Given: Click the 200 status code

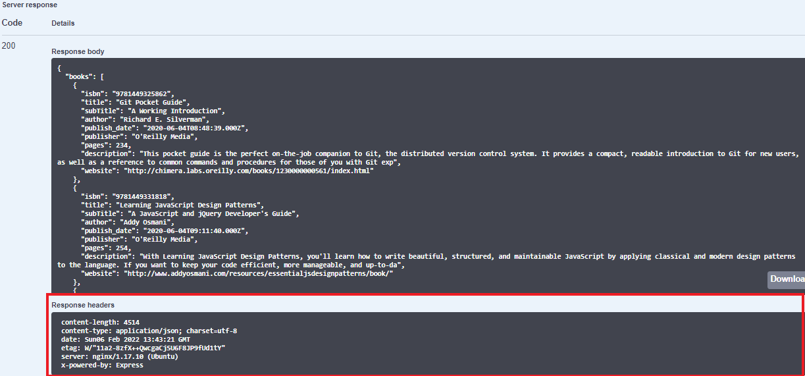Looking at the screenshot, I should (x=9, y=46).
